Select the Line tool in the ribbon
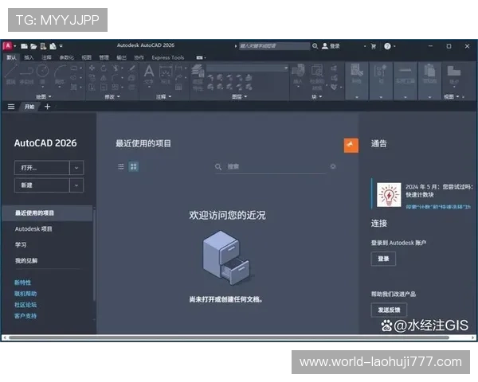This screenshot has height=382, width=478. [11, 71]
